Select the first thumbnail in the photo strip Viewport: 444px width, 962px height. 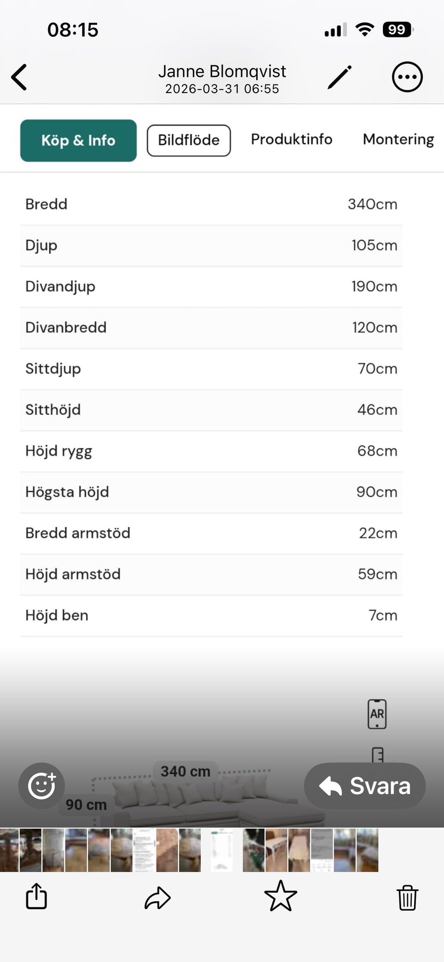[x=9, y=850]
